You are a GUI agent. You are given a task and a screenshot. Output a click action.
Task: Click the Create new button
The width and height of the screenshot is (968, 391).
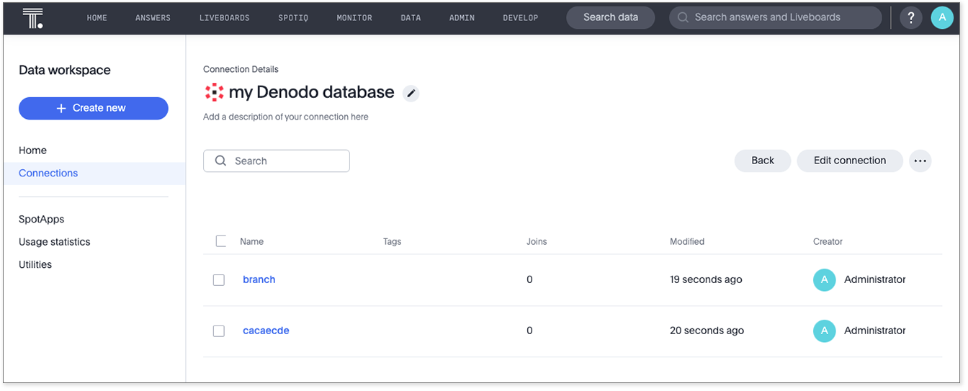click(94, 108)
